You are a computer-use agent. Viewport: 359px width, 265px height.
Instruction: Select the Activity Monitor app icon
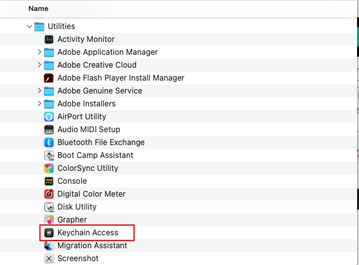49,39
